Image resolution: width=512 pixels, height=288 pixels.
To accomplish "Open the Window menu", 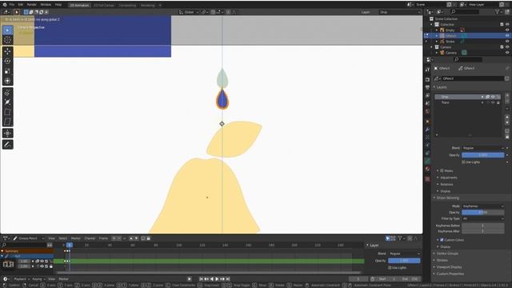I will click(x=46, y=5).
